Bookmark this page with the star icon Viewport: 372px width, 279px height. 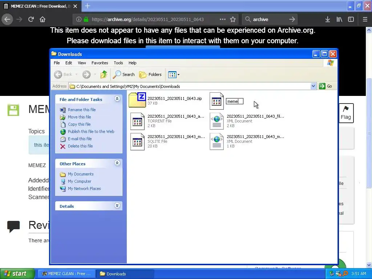pos(233,19)
